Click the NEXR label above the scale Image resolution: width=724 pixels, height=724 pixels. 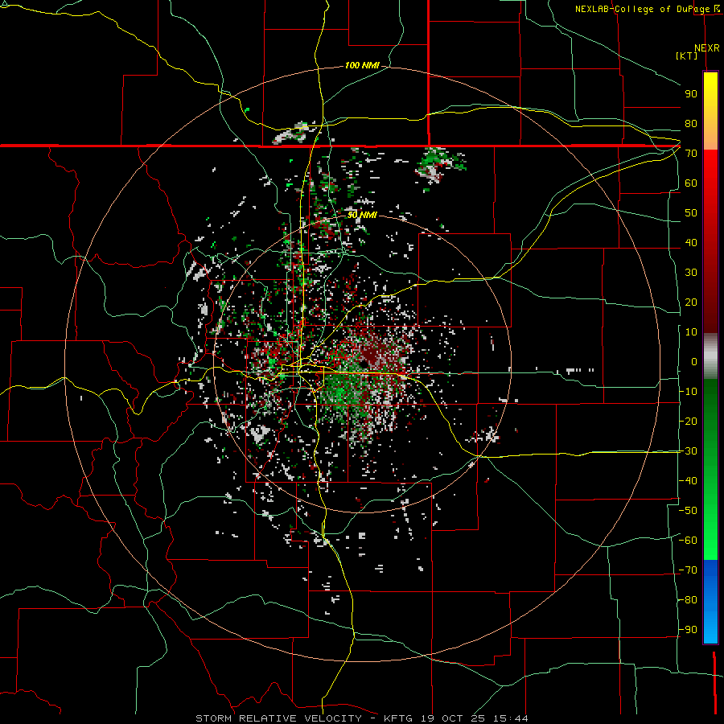(707, 48)
